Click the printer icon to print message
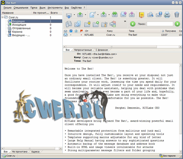The image size is (183, 159). (167, 15)
